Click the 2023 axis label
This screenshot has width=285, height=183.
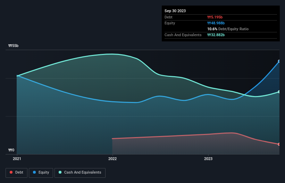click(208, 159)
